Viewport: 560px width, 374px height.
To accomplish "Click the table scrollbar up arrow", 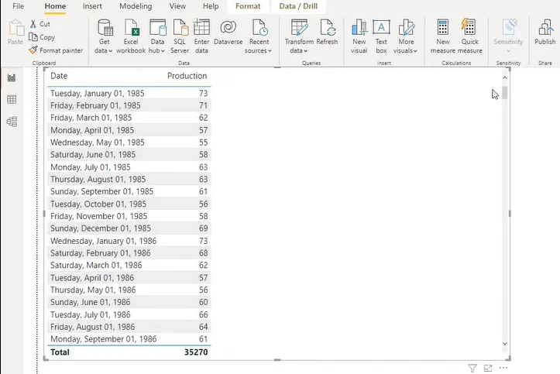I will click(x=505, y=77).
